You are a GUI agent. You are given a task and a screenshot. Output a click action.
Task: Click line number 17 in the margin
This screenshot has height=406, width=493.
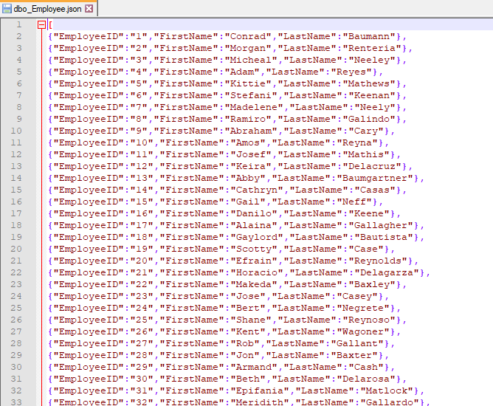(x=16, y=213)
